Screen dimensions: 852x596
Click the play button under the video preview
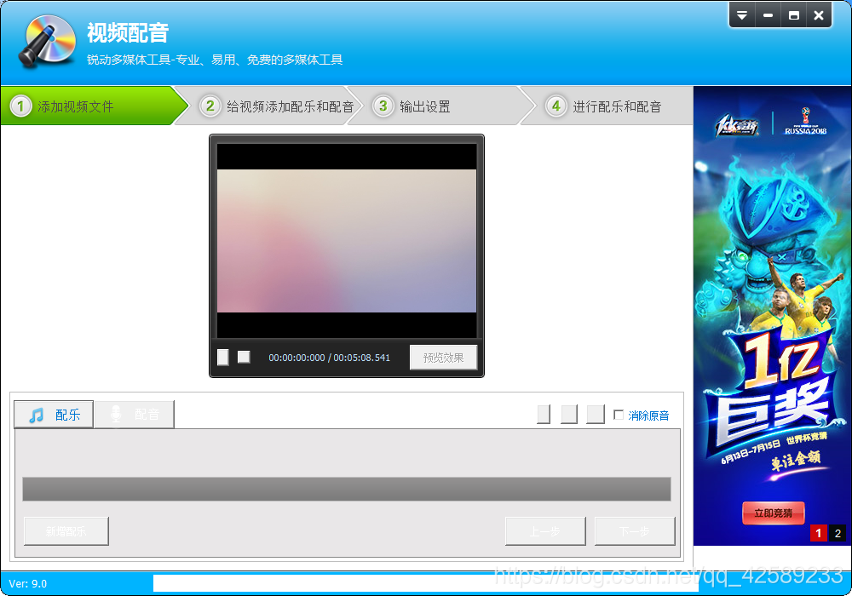222,357
